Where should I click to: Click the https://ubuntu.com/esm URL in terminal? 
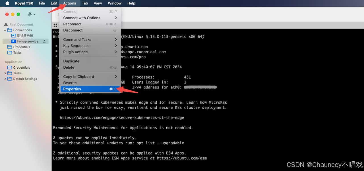tap(182, 158)
